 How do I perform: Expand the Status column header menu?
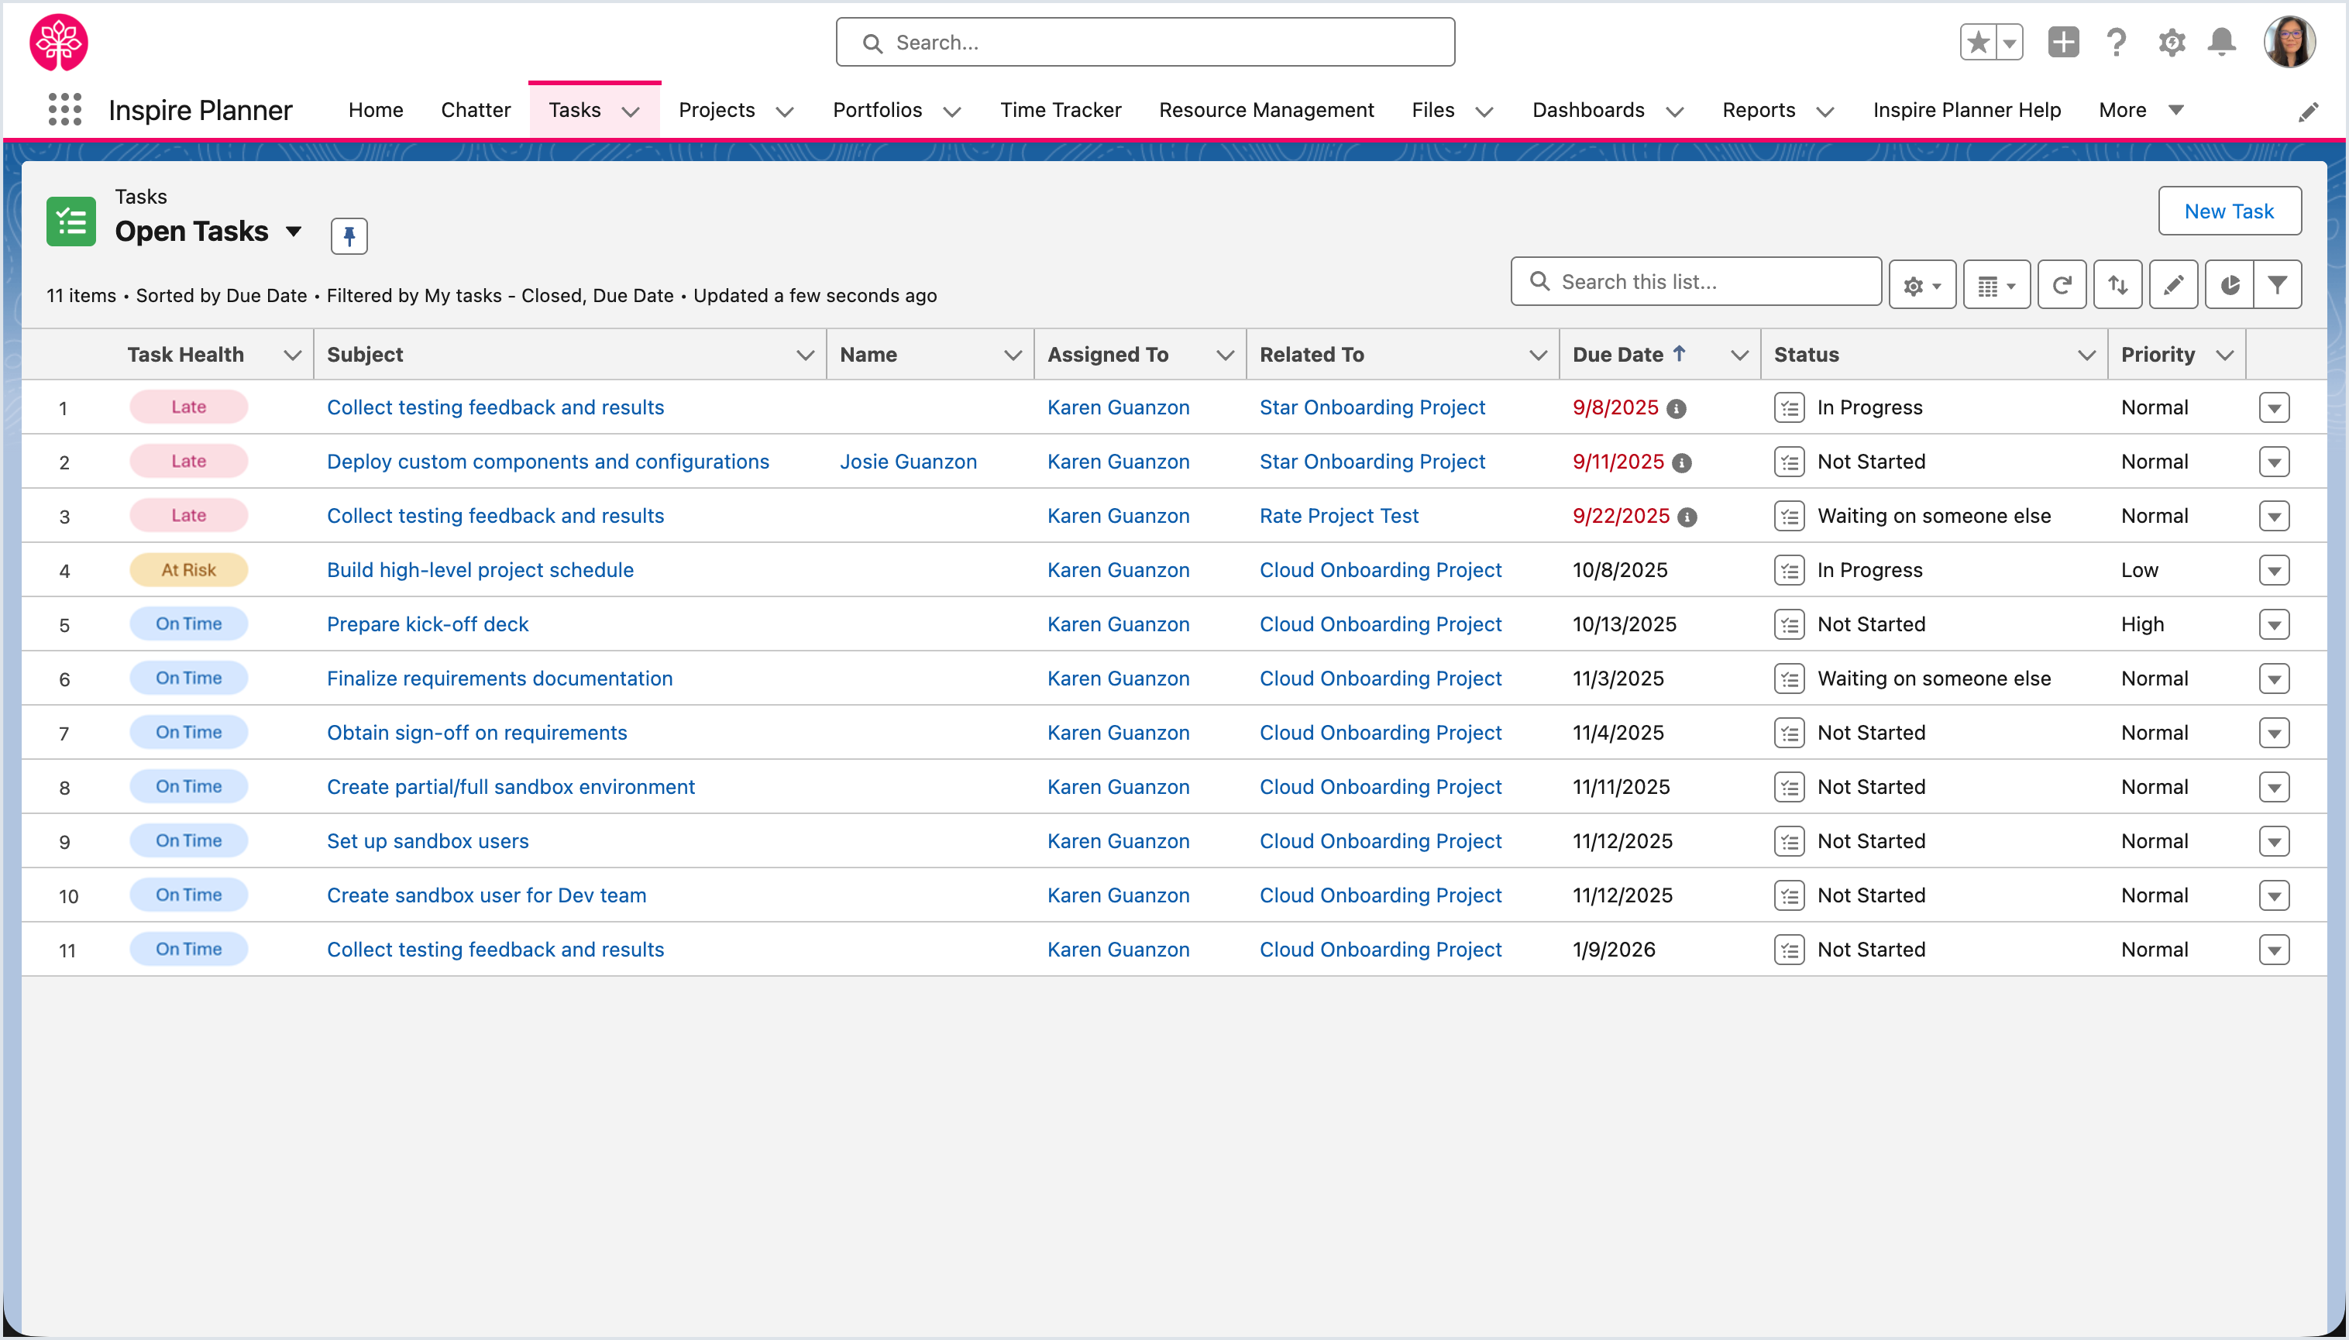coord(2086,356)
